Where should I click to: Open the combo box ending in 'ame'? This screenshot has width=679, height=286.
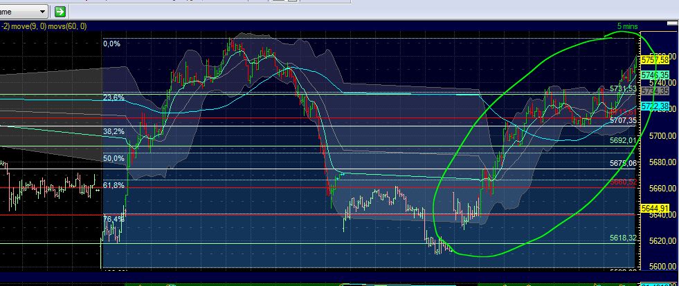(24, 12)
